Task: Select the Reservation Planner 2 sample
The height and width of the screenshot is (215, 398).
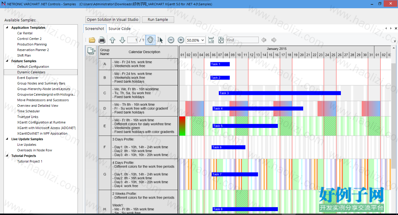Action: (x=33, y=50)
